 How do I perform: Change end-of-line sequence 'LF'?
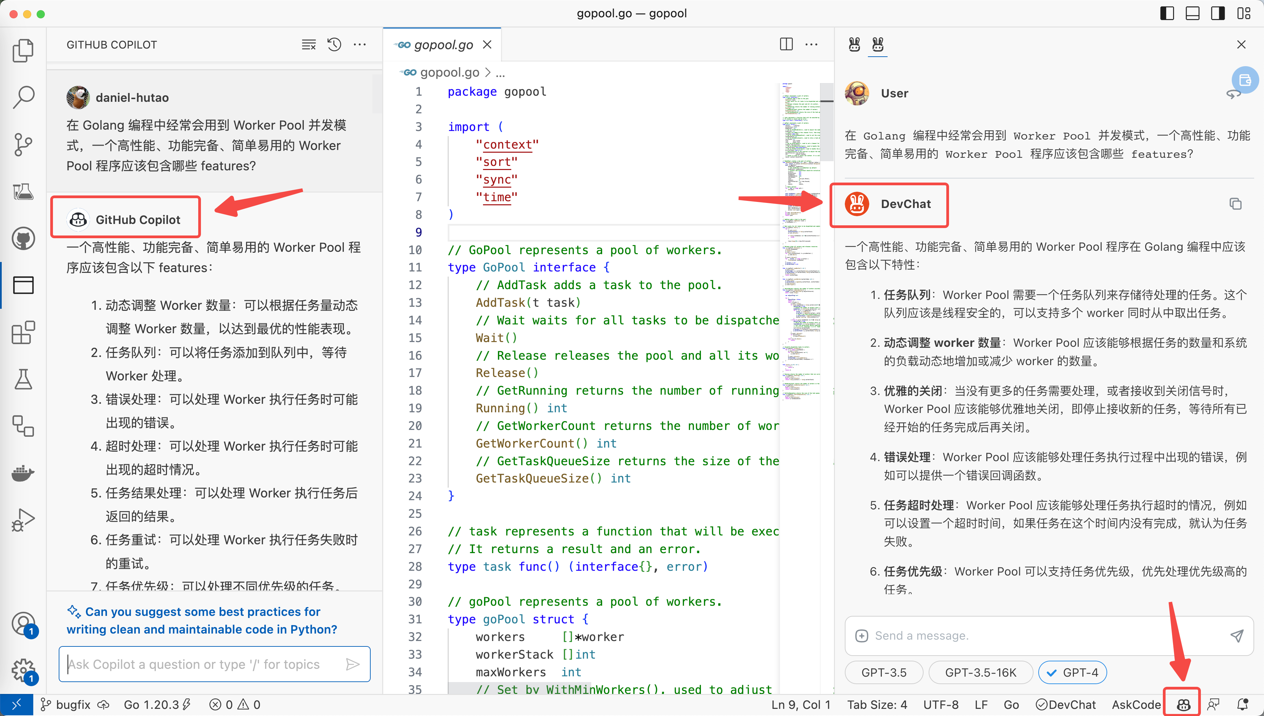(x=981, y=705)
